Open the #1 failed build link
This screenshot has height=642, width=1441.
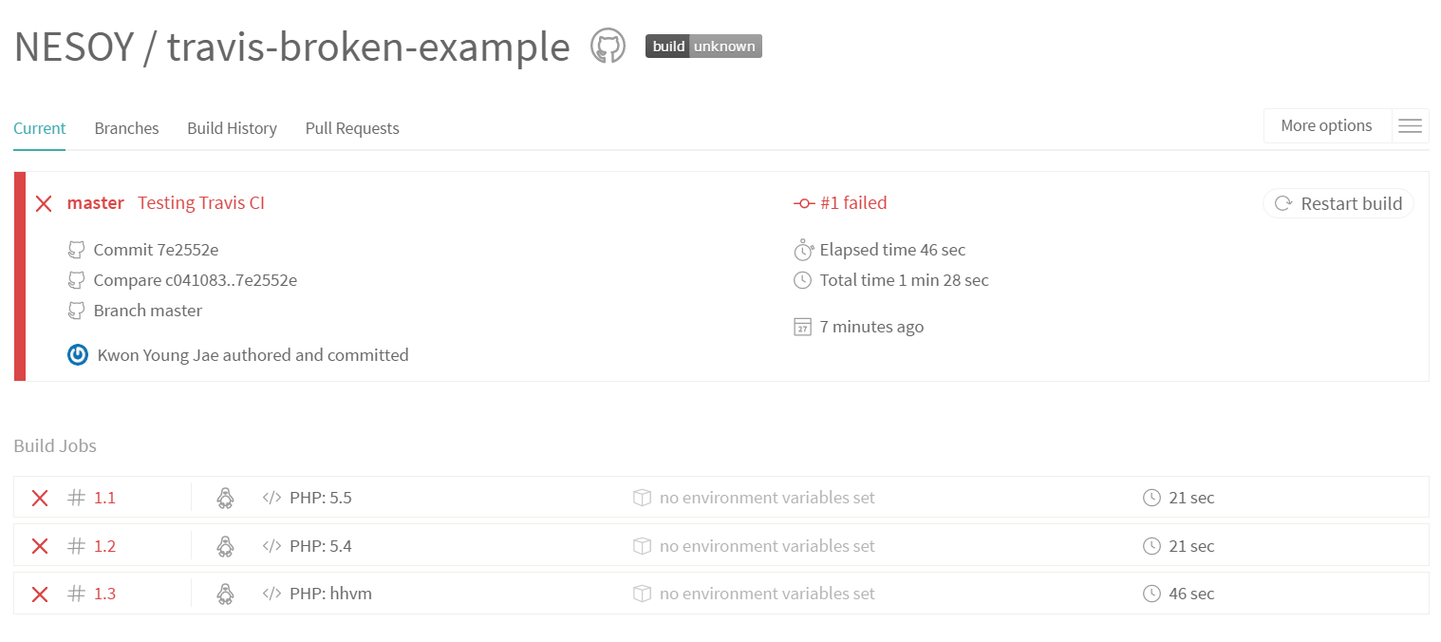point(840,202)
